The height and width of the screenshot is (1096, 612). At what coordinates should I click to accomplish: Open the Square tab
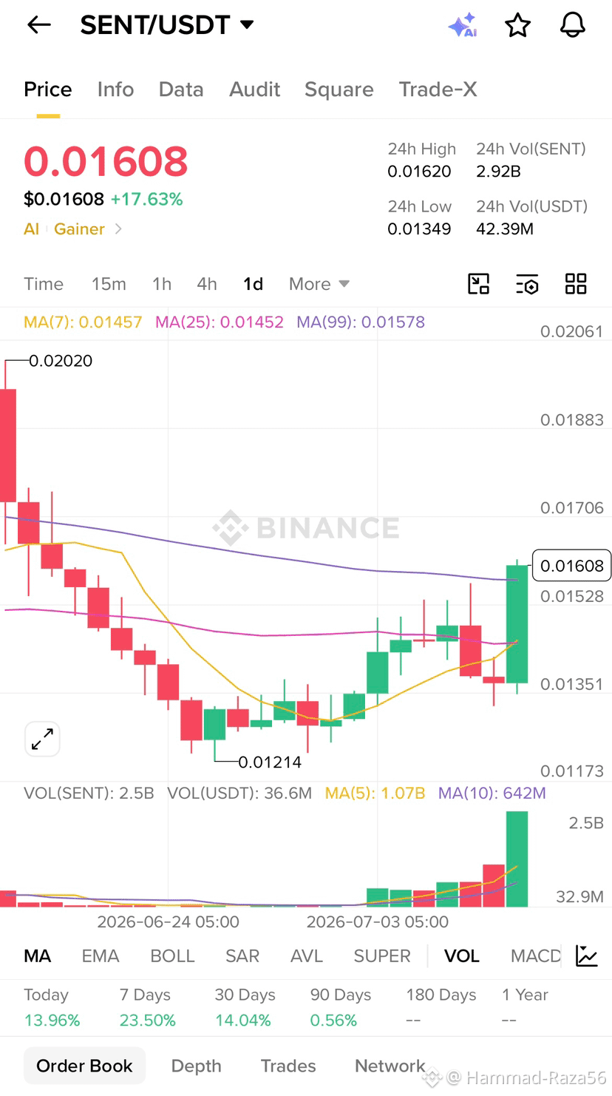[339, 89]
